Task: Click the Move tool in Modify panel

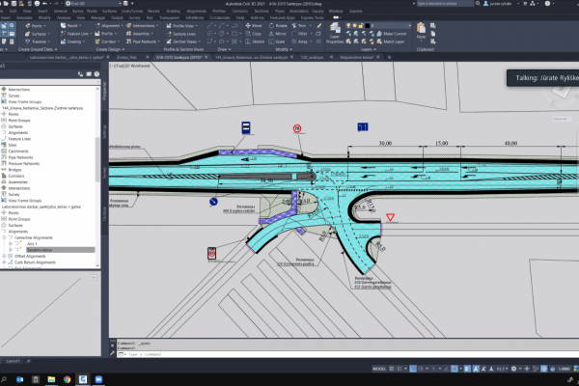Action: click(x=253, y=25)
